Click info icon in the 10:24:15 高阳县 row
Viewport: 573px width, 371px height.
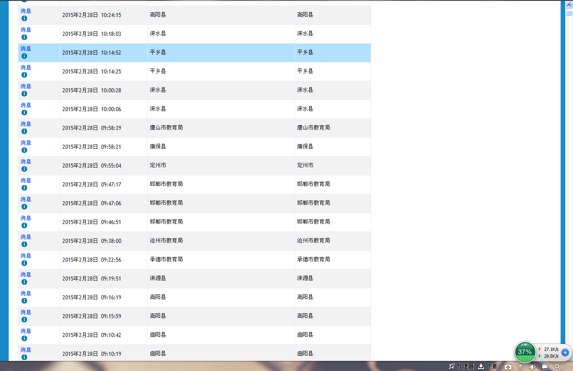pos(24,18)
